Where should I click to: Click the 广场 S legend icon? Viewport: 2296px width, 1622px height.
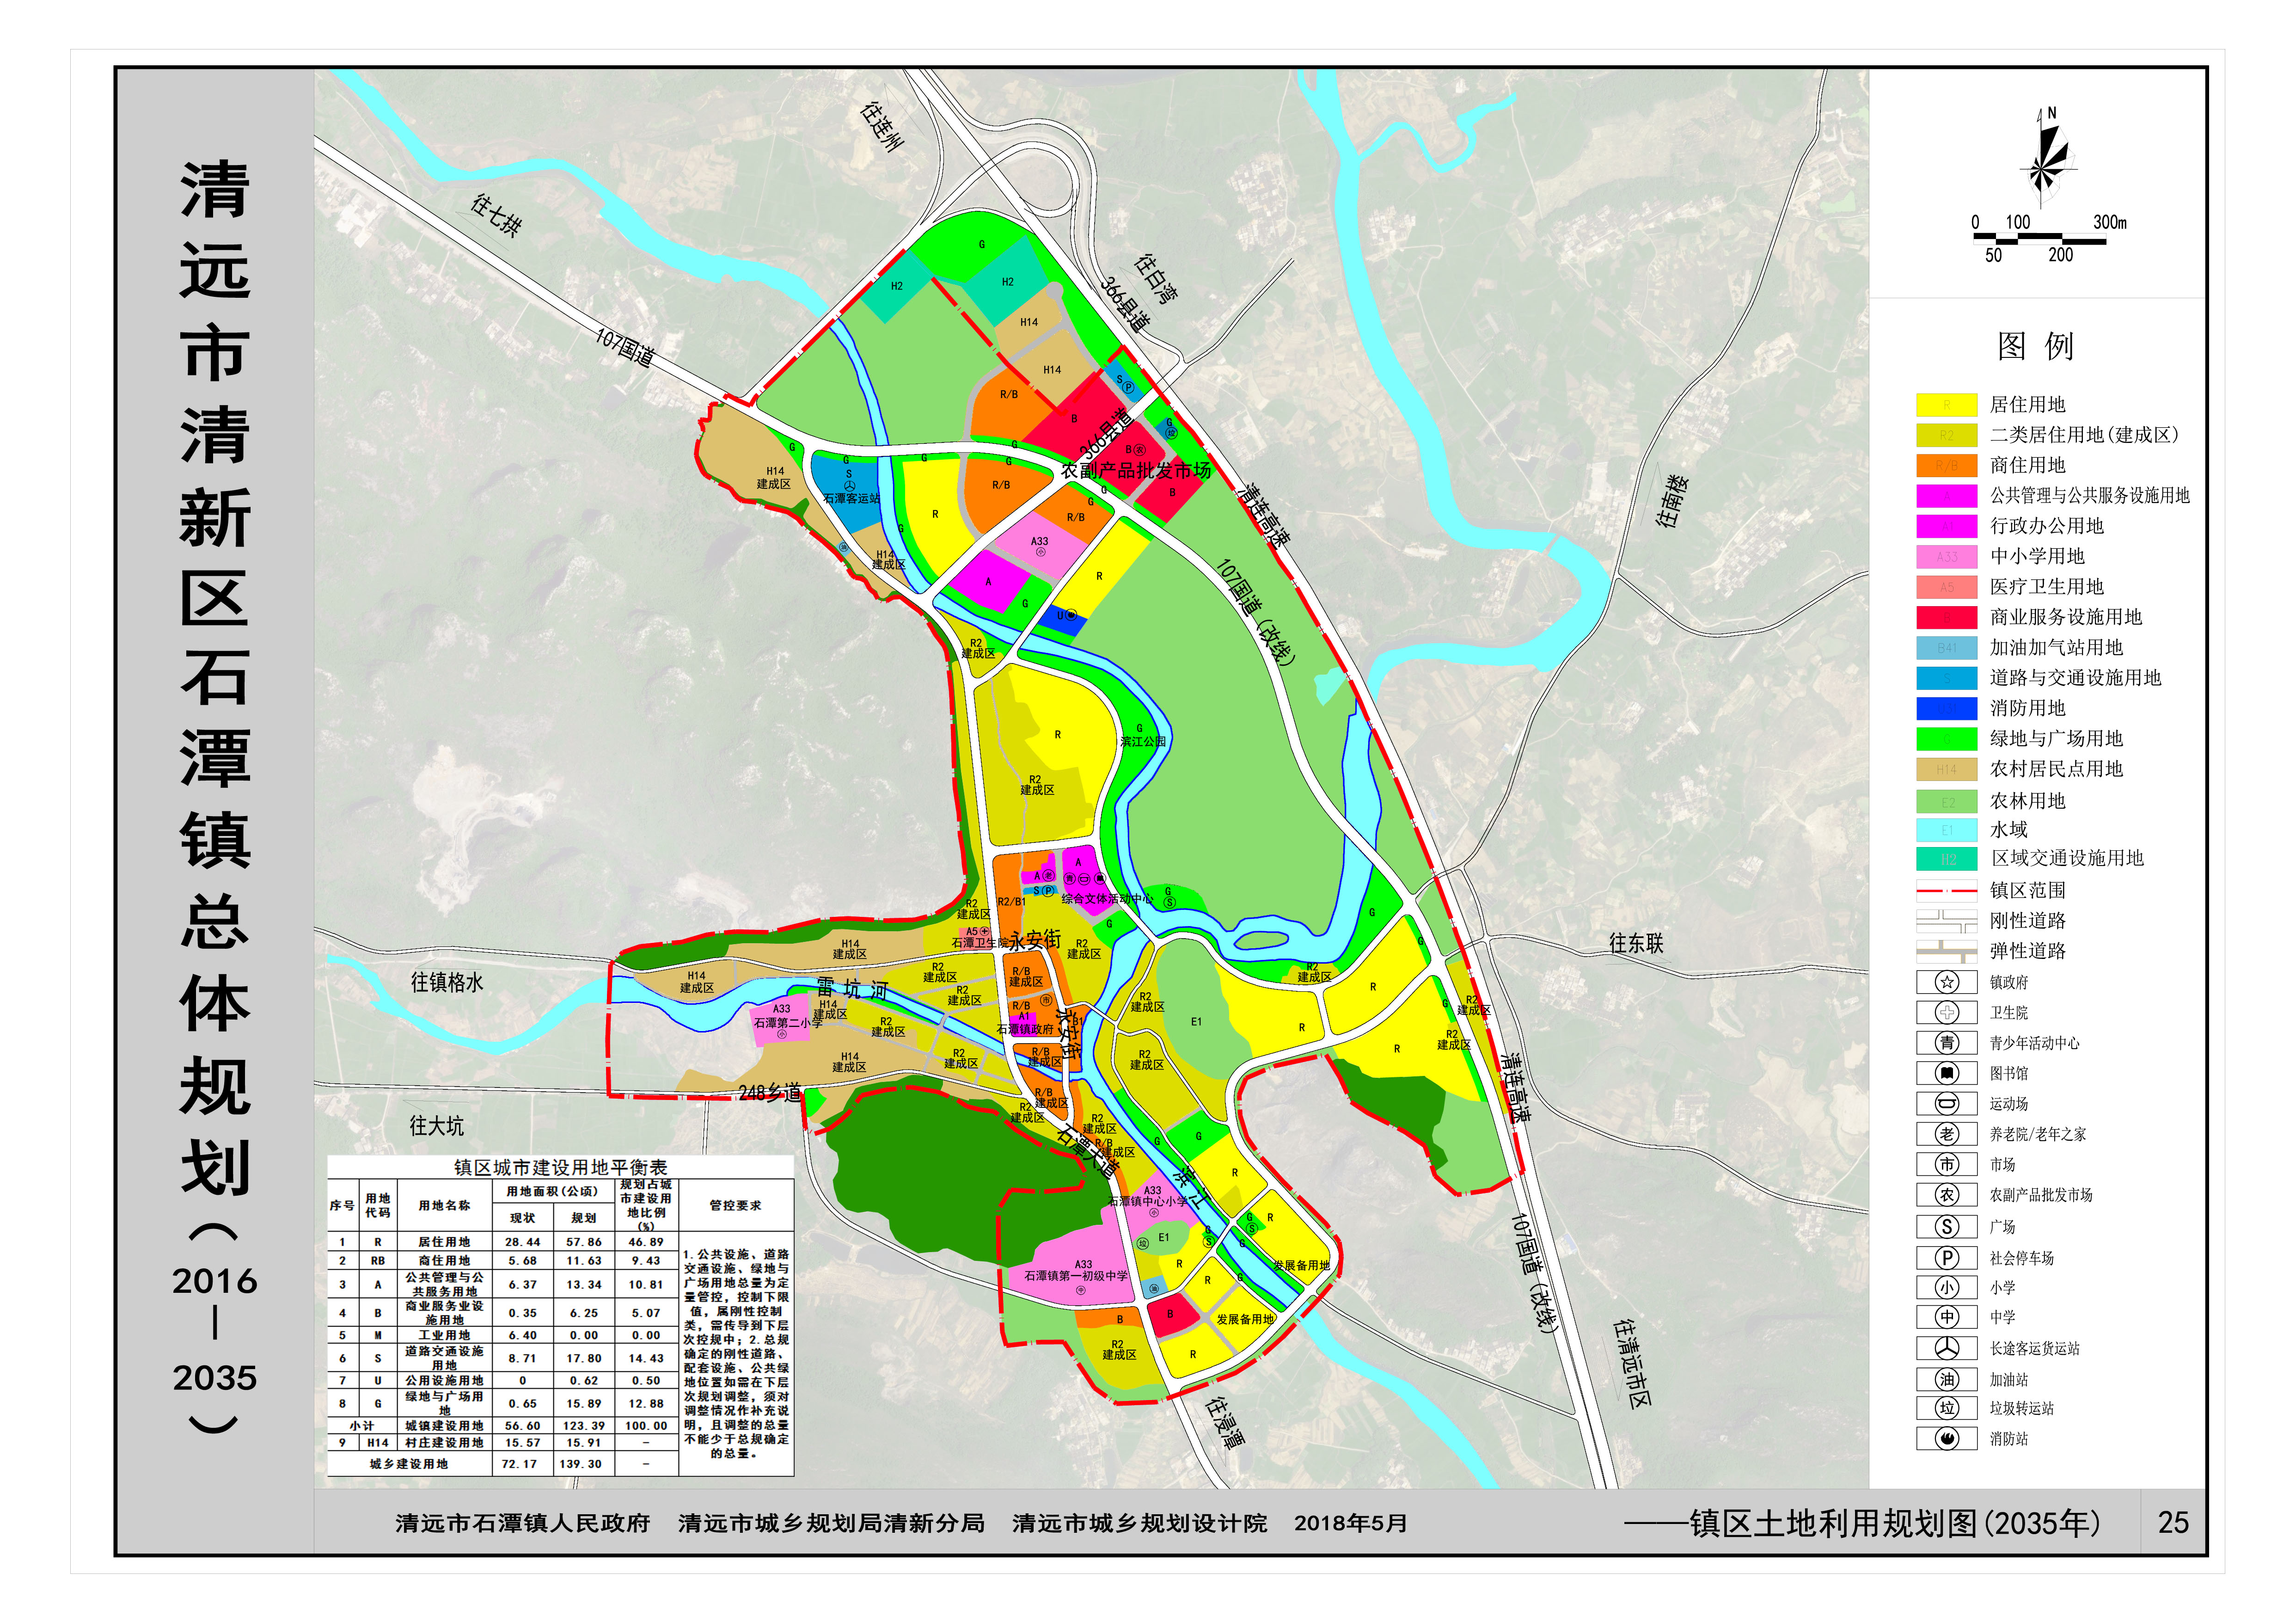pos(1946,1226)
